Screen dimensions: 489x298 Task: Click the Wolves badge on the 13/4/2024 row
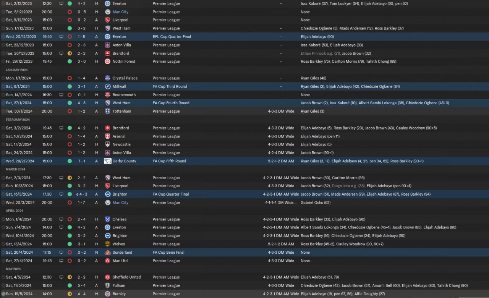pyautogui.click(x=108, y=244)
